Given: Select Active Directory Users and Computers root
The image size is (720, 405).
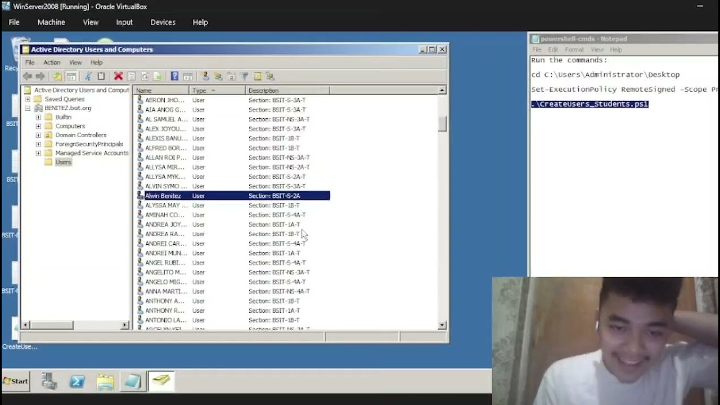Looking at the screenshot, I should [x=82, y=90].
